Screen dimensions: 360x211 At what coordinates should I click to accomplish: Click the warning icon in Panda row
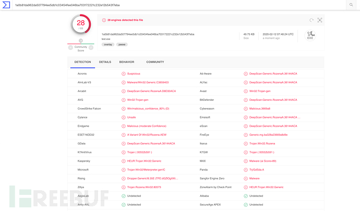(x=246, y=169)
